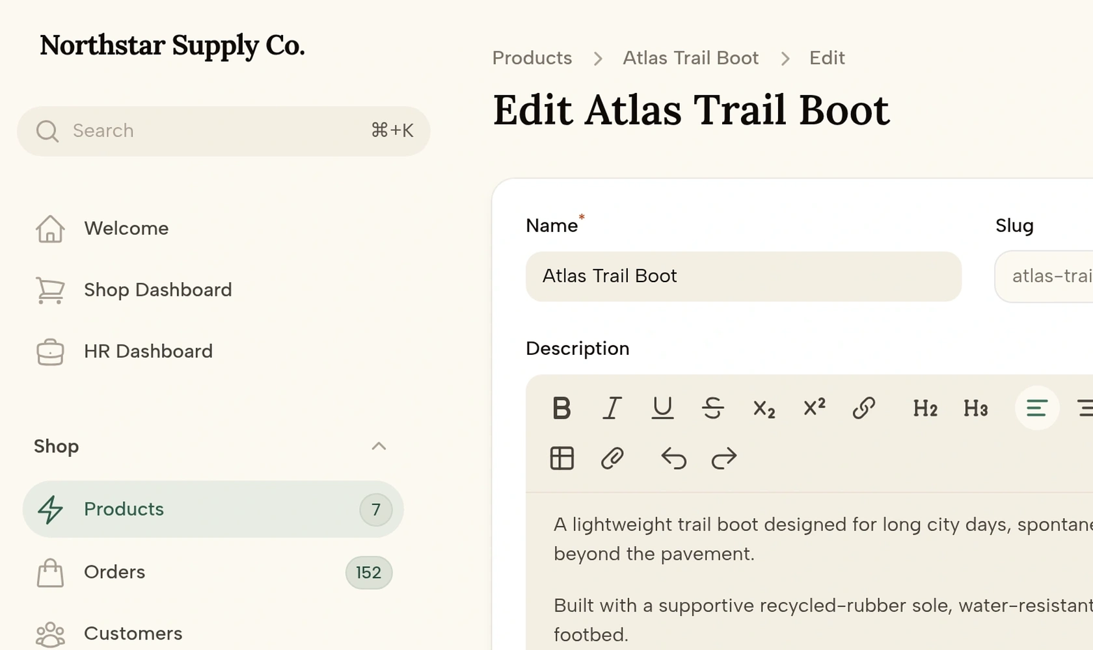
Task: Click the HR Dashboard briefcase icon
Action: click(50, 352)
